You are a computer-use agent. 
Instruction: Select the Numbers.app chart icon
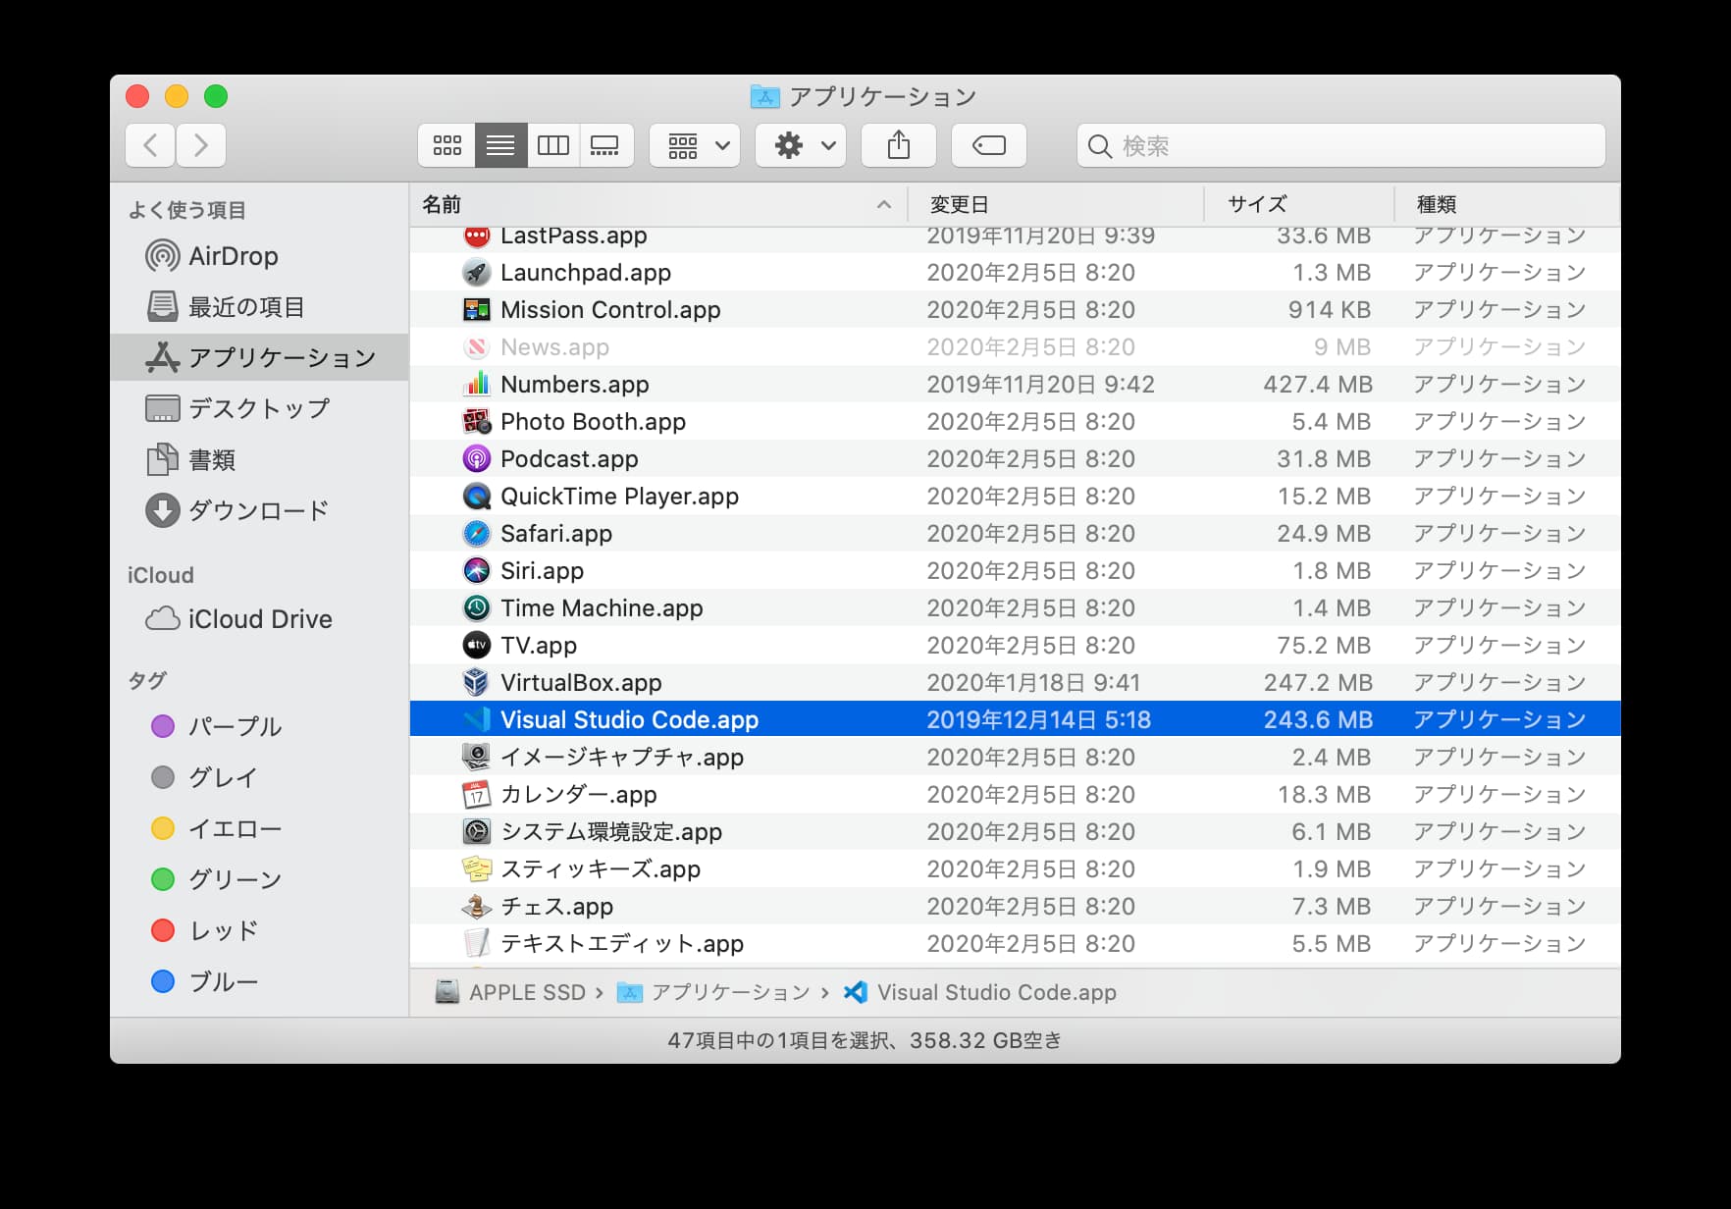476,385
